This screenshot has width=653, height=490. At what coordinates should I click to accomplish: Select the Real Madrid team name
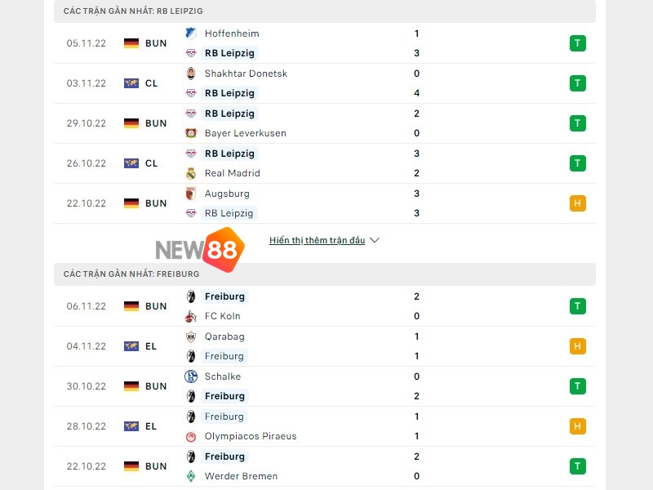(x=232, y=173)
